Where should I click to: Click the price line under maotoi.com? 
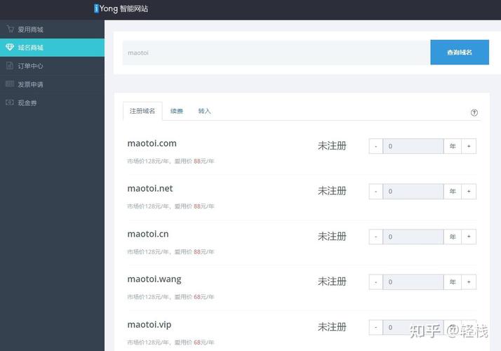(x=171, y=161)
